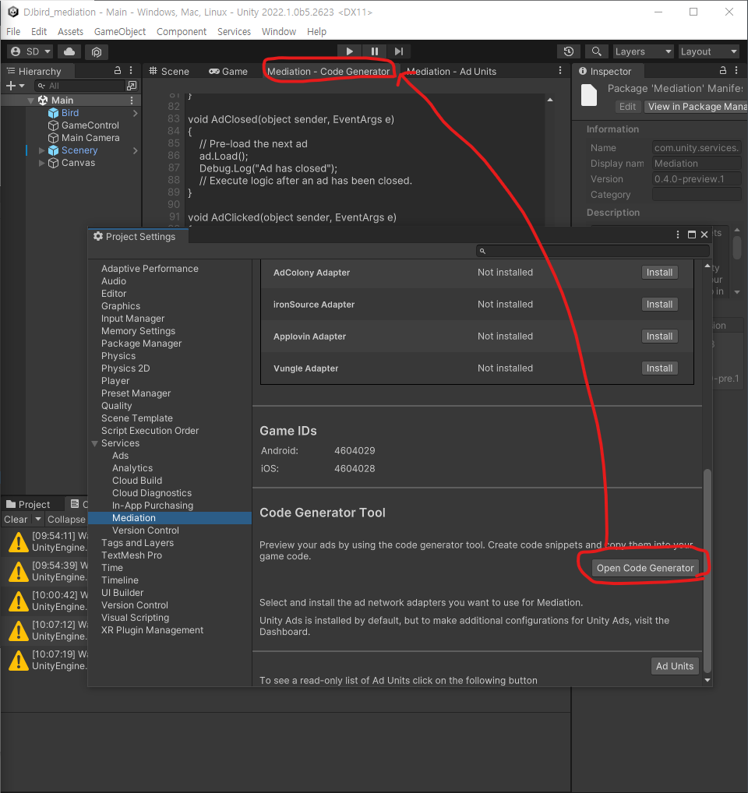Open Scenery prefab via chevron arrow
This screenshot has height=793, width=748.
click(135, 150)
